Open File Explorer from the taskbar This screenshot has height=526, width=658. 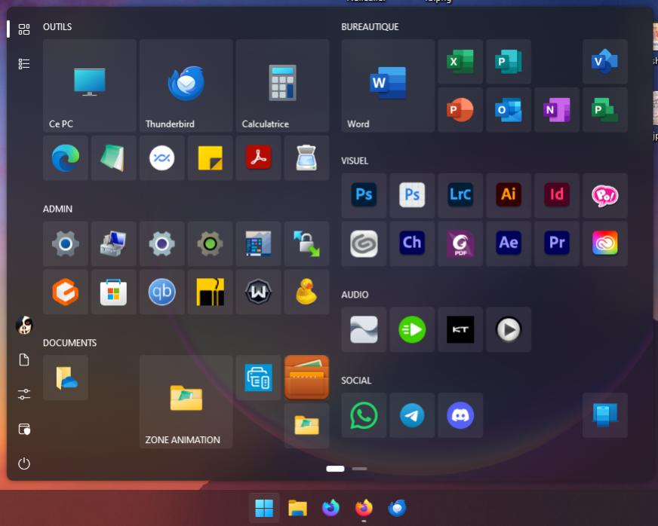[x=297, y=509]
